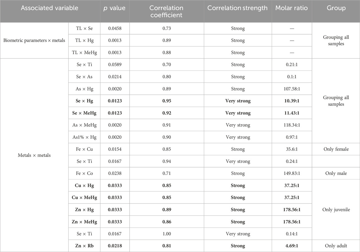
Task: Select the "p value" header cell
Action: tap(114, 8)
